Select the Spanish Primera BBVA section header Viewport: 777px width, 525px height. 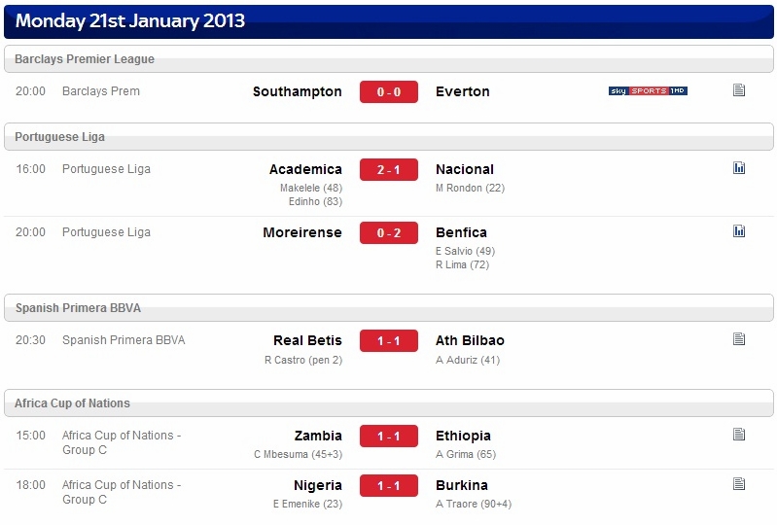[389, 307]
